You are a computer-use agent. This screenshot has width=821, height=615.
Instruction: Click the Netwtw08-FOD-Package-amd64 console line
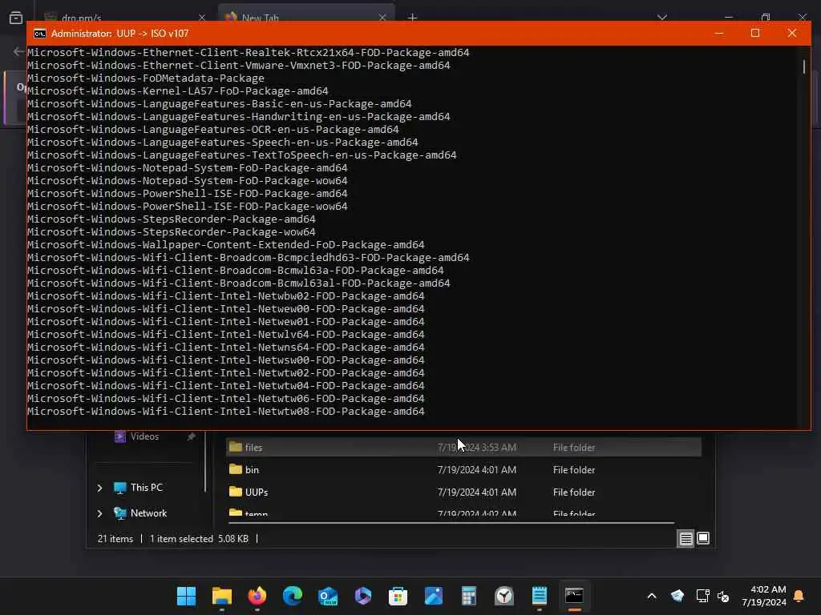click(x=225, y=411)
